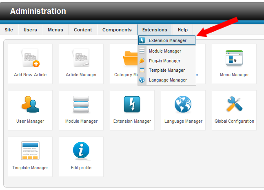Expand the Components menu

pos(117,30)
